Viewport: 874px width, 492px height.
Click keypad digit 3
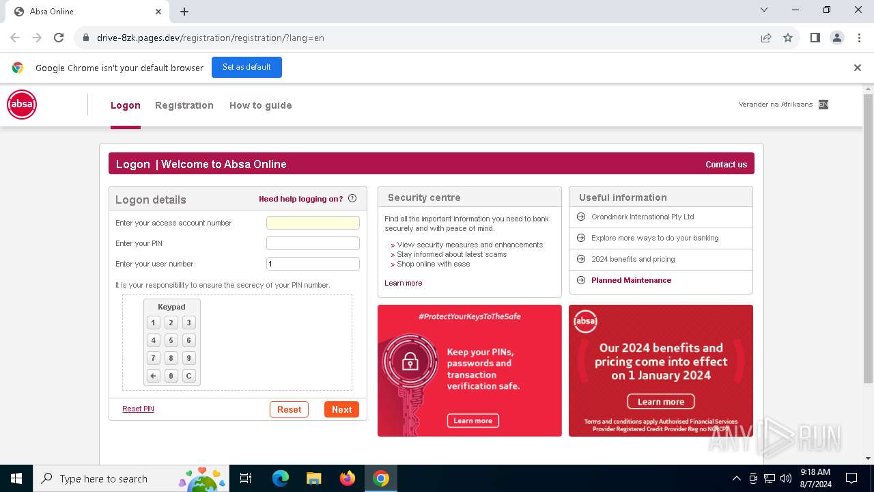(x=188, y=323)
